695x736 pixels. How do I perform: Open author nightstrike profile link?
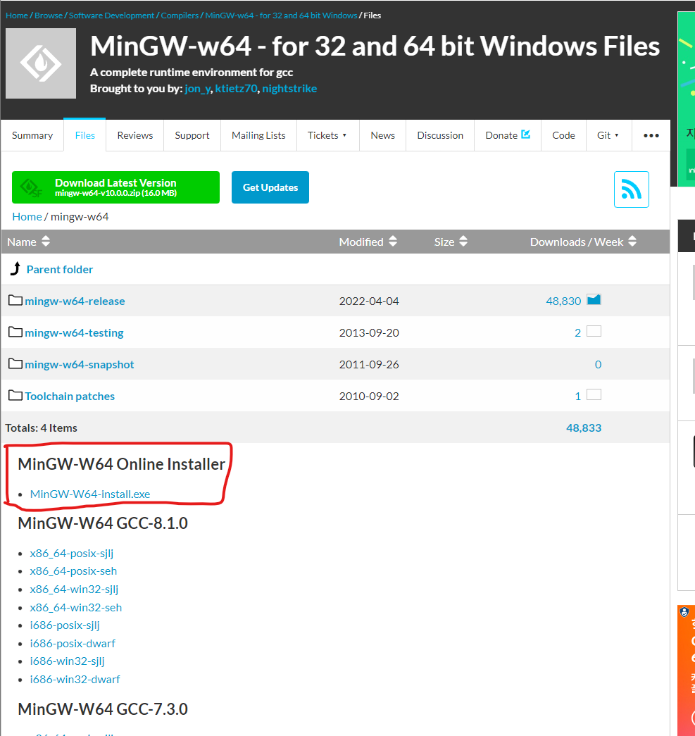pos(289,88)
